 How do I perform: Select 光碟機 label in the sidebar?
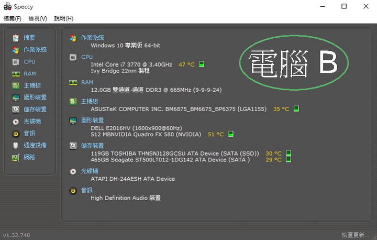click(x=32, y=122)
